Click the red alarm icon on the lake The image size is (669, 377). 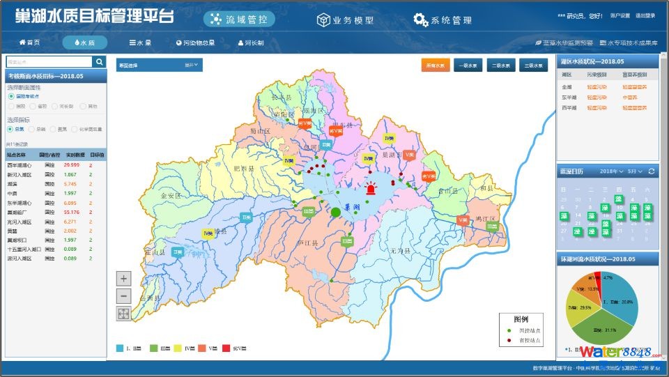click(371, 189)
